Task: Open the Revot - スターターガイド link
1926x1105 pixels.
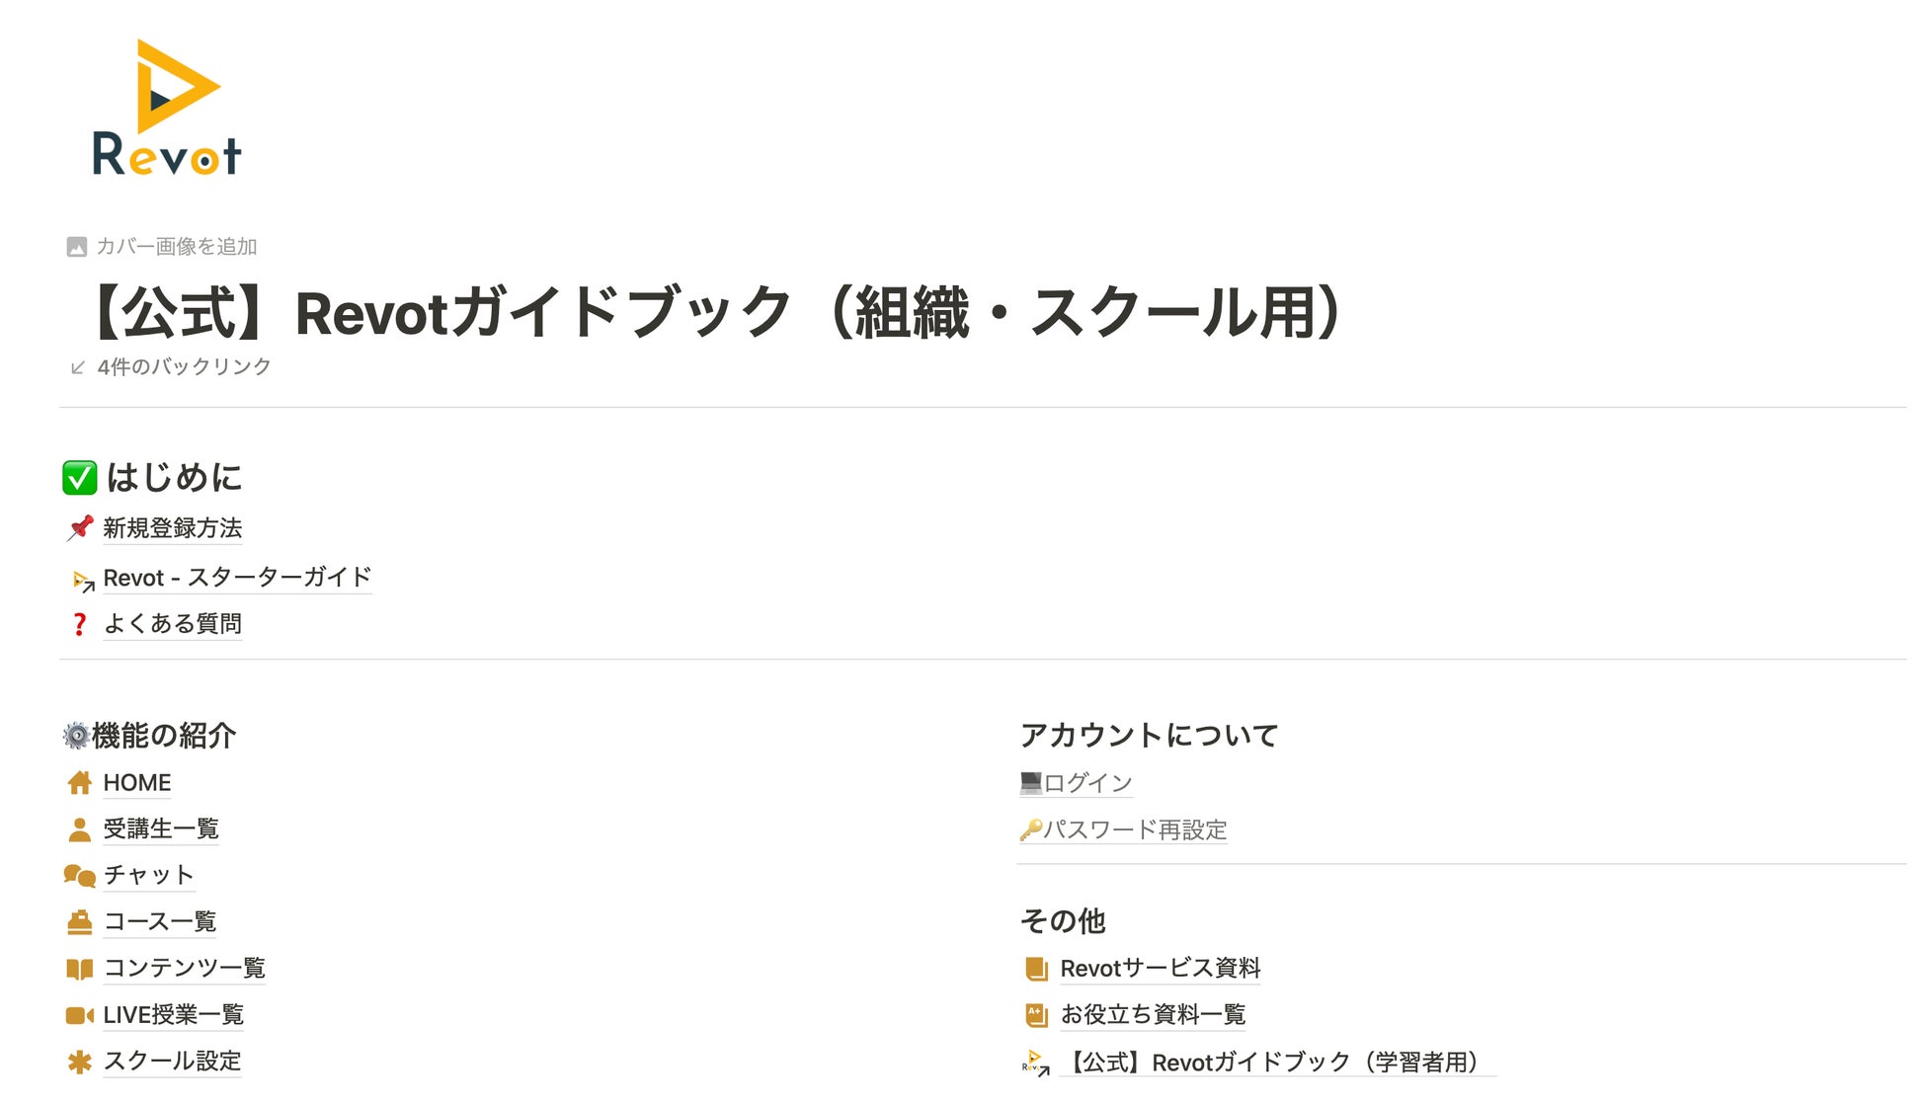Action: point(237,578)
